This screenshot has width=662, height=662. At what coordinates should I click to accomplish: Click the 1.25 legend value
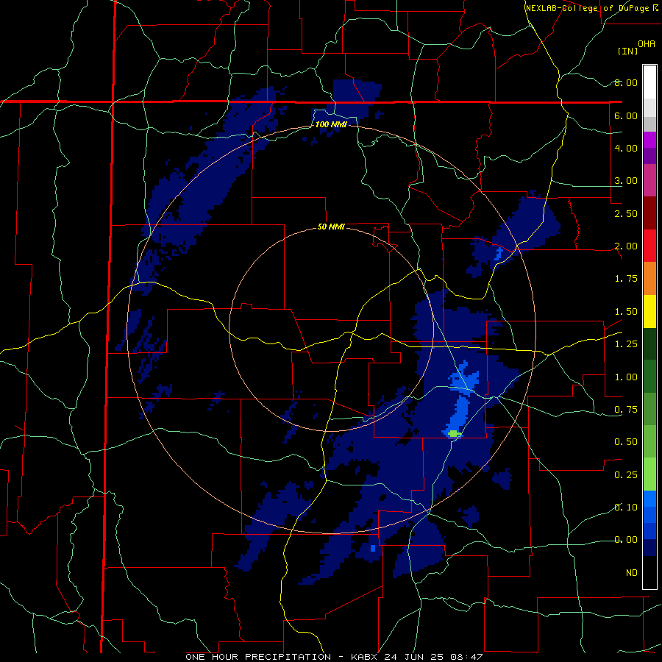(626, 344)
